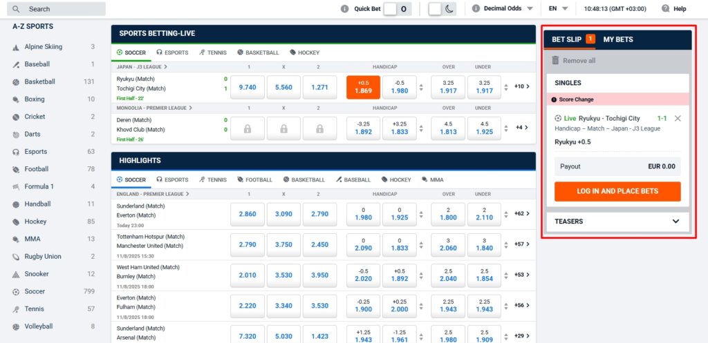
Task: Click the trash icon beside Remove all
Action: pyautogui.click(x=555, y=61)
